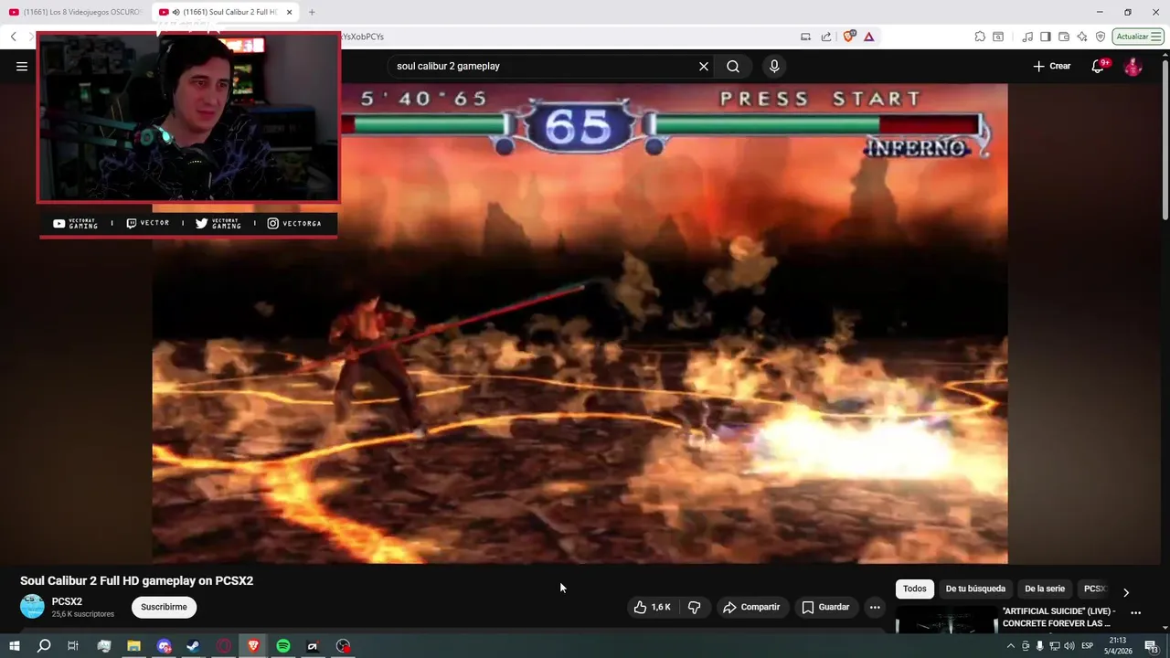This screenshot has width=1170, height=658.
Task: Open Windows taskbar search magnifier
Action: (43, 646)
